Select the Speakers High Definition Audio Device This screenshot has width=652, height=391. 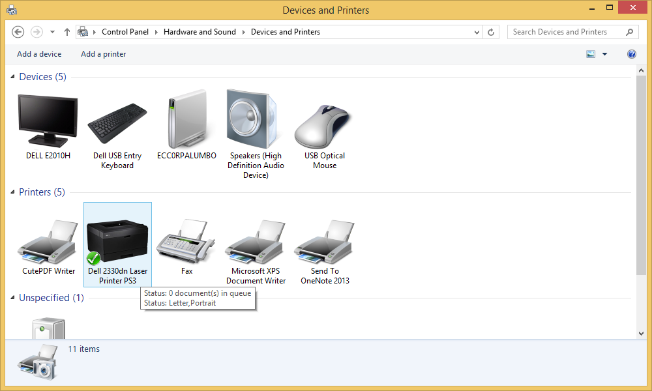pyautogui.click(x=256, y=121)
